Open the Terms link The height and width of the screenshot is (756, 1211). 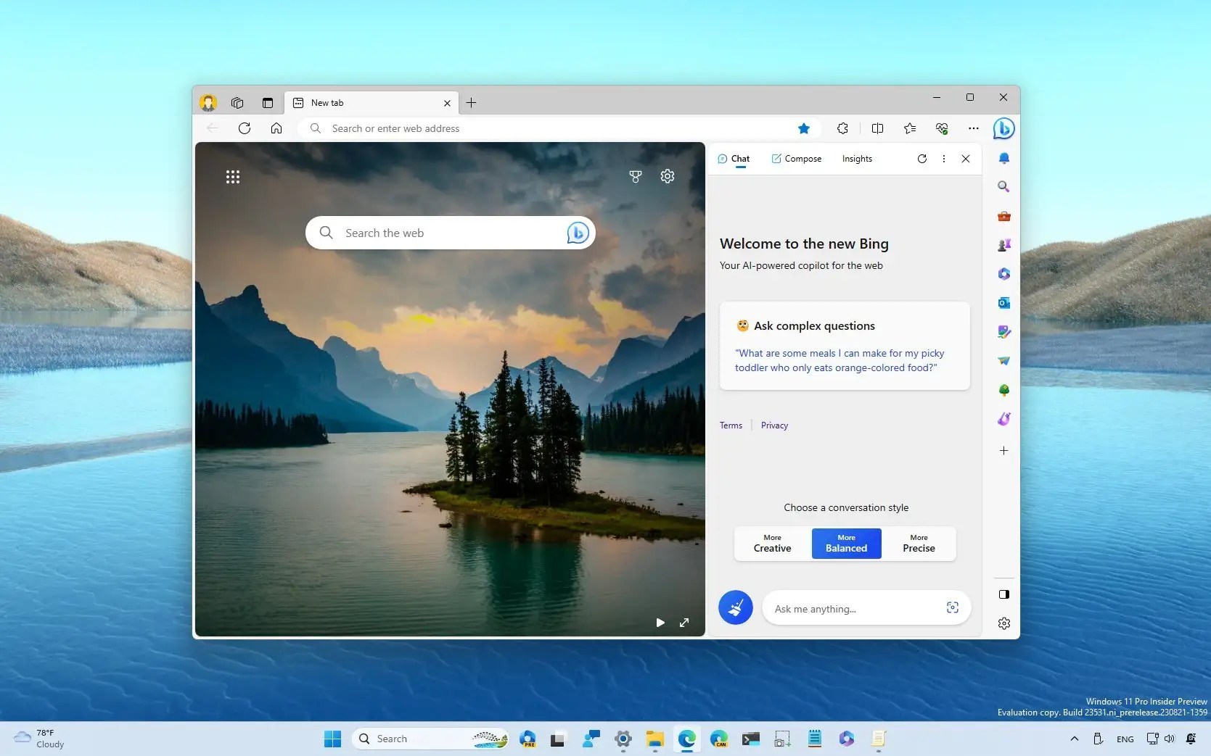pyautogui.click(x=731, y=425)
